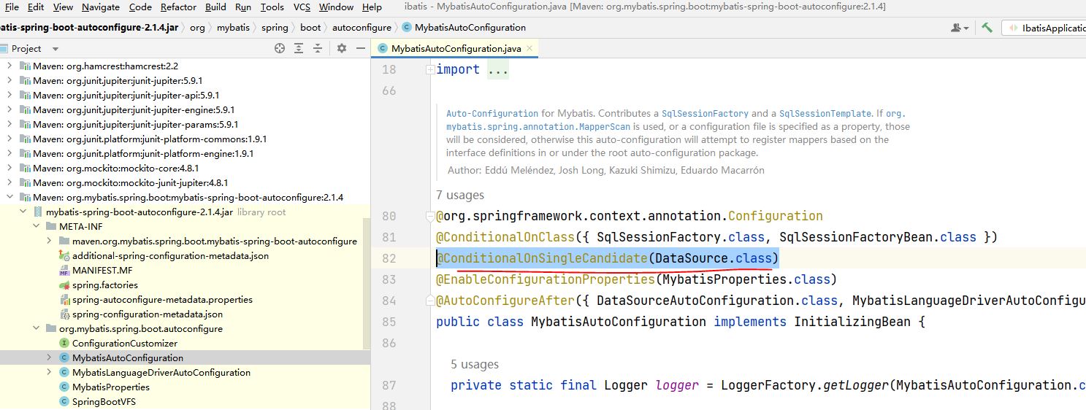This screenshot has width=1086, height=410.
Task: Open the Project panel settings gear
Action: 341,48
